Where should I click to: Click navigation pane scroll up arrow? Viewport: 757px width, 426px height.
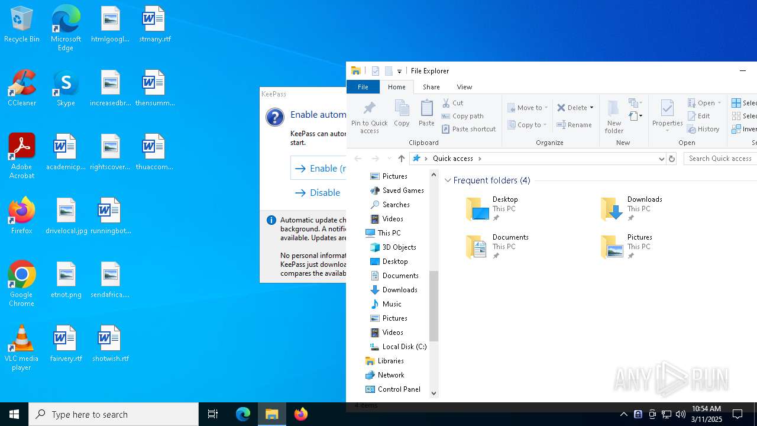(434, 175)
